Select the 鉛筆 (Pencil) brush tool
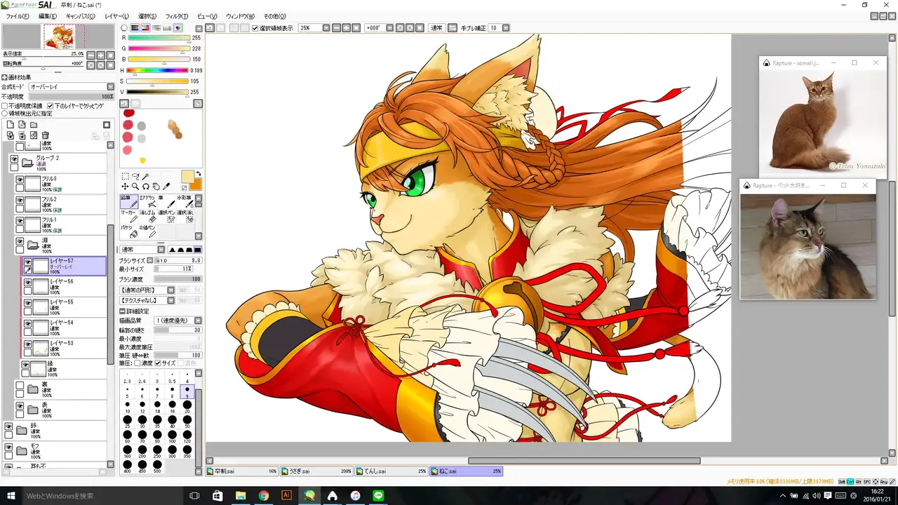The image size is (898, 505). pyautogui.click(x=128, y=202)
